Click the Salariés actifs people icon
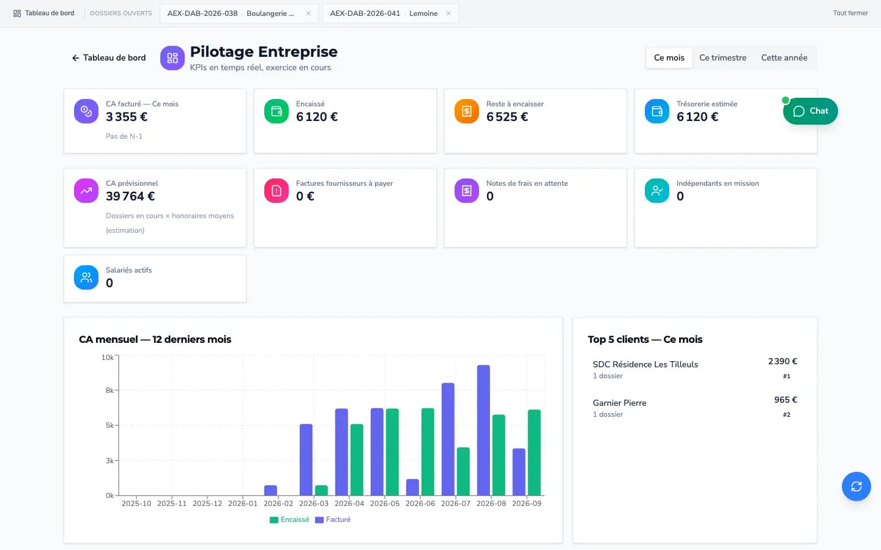This screenshot has height=550, width=881. [86, 277]
